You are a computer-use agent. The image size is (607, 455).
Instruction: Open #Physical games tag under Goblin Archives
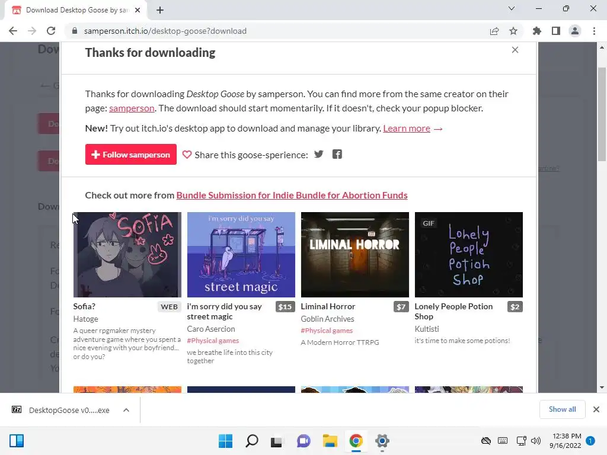point(327,331)
